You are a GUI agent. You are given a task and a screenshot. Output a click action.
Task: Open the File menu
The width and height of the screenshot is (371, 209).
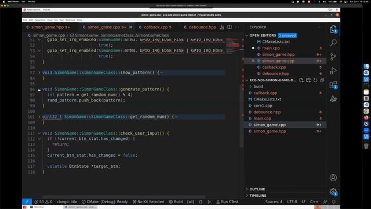(x=25, y=20)
